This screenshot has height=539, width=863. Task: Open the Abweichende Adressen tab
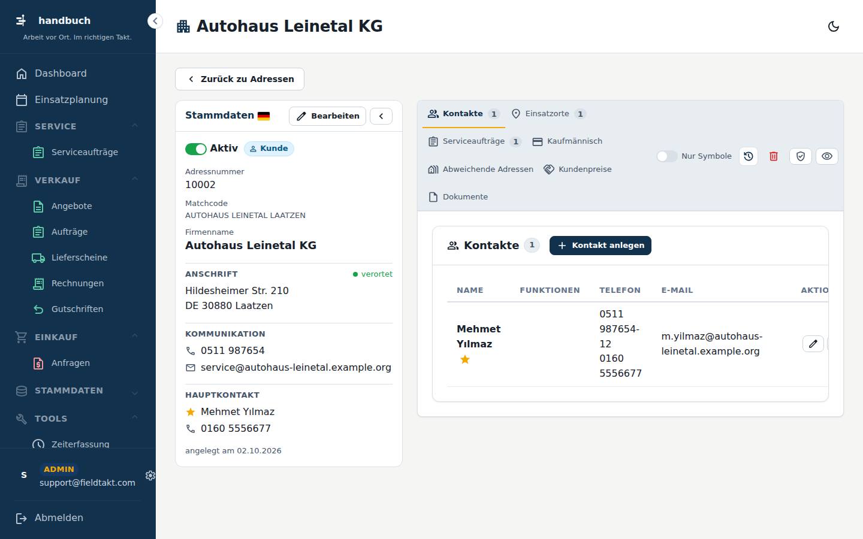[481, 169]
